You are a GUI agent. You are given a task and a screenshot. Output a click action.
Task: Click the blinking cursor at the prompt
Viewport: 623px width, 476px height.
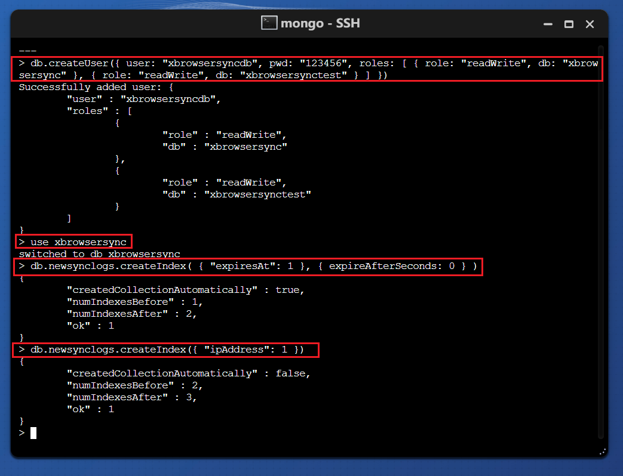click(33, 433)
